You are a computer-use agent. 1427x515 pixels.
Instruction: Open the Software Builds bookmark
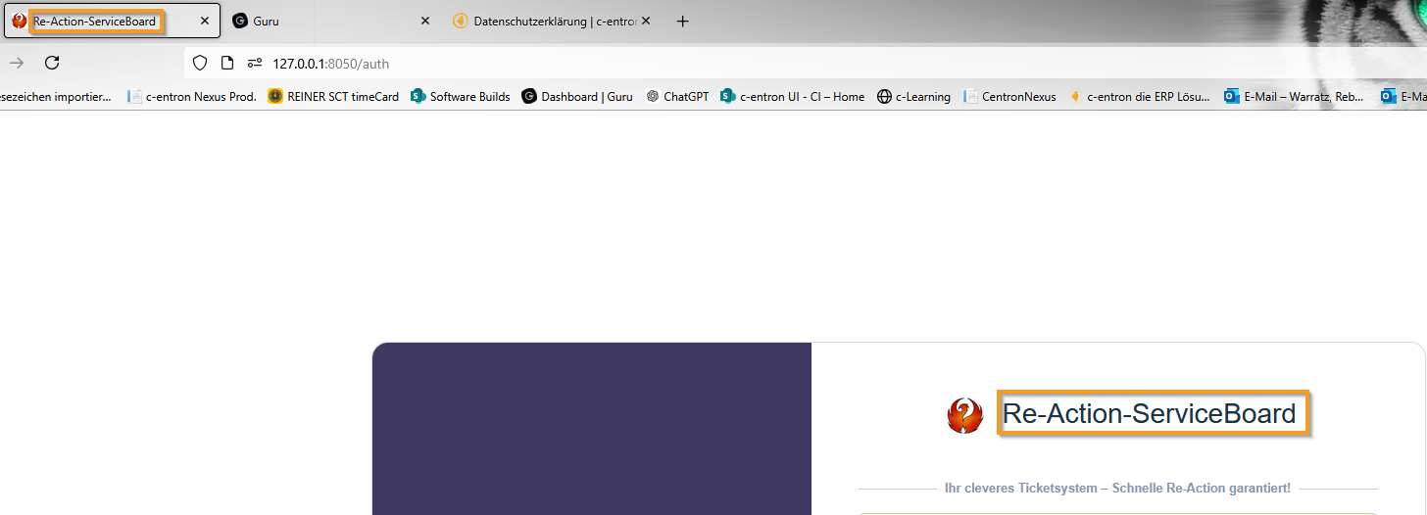coord(461,97)
